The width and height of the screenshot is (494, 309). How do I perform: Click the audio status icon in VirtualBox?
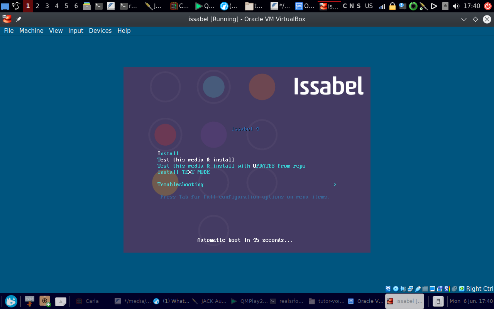(403, 289)
